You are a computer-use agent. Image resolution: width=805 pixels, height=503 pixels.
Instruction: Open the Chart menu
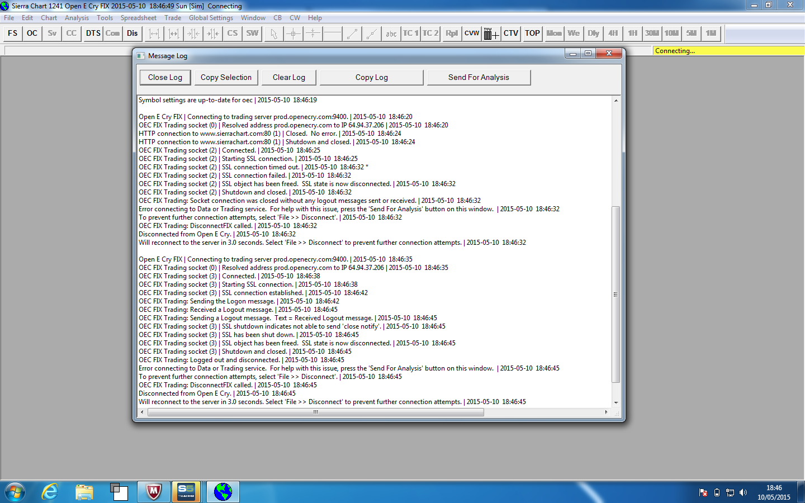pos(49,18)
